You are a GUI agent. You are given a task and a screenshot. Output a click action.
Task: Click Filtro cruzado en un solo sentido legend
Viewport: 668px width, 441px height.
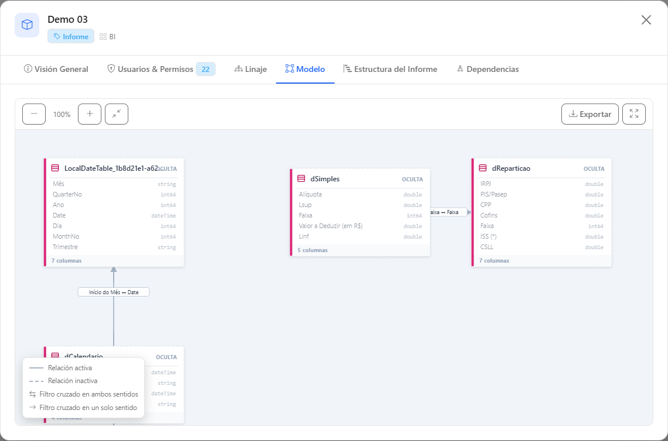pyautogui.click(x=83, y=408)
